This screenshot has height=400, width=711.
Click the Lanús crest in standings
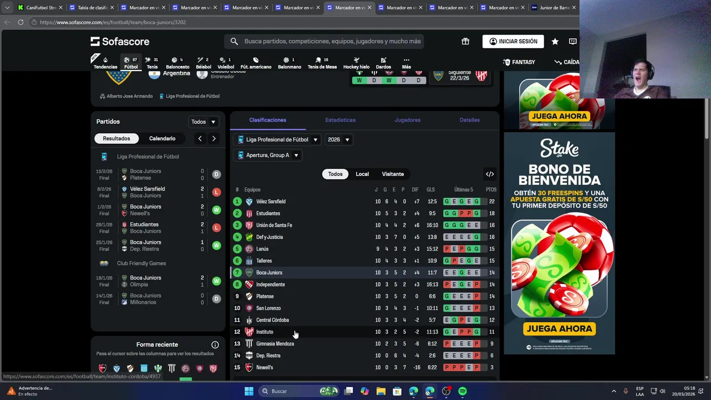[x=249, y=249]
